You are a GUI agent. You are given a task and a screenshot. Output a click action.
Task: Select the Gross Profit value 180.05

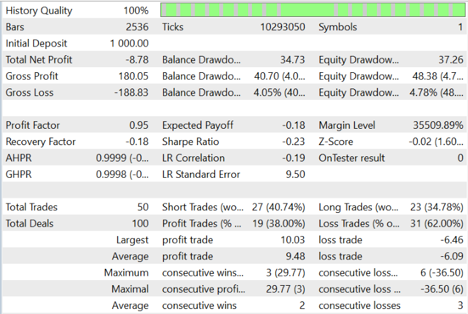[x=133, y=76]
